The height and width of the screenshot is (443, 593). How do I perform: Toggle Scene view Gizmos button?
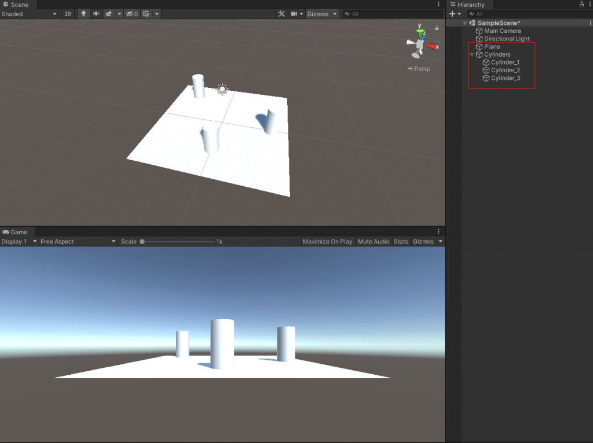[317, 14]
